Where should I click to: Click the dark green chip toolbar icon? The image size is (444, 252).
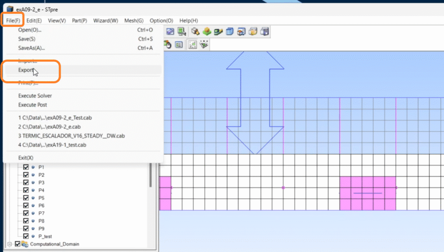(218, 31)
